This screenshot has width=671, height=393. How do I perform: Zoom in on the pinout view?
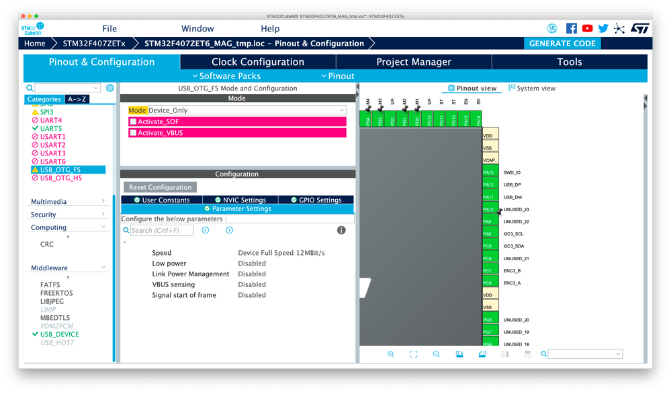point(391,354)
